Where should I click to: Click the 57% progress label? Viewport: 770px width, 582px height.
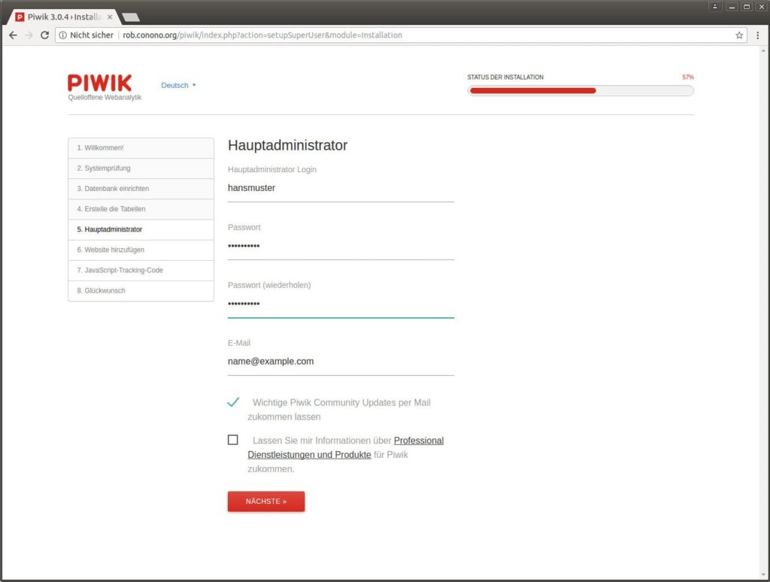coord(687,77)
